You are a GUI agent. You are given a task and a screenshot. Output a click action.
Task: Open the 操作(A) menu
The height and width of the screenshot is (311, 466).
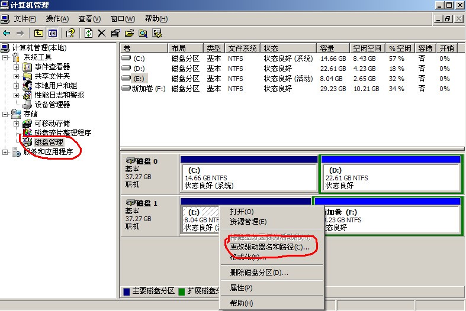pos(57,19)
